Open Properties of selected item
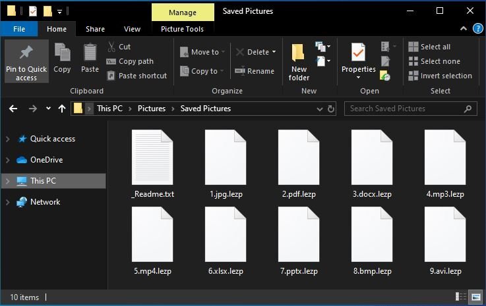486x306 pixels. 358,59
